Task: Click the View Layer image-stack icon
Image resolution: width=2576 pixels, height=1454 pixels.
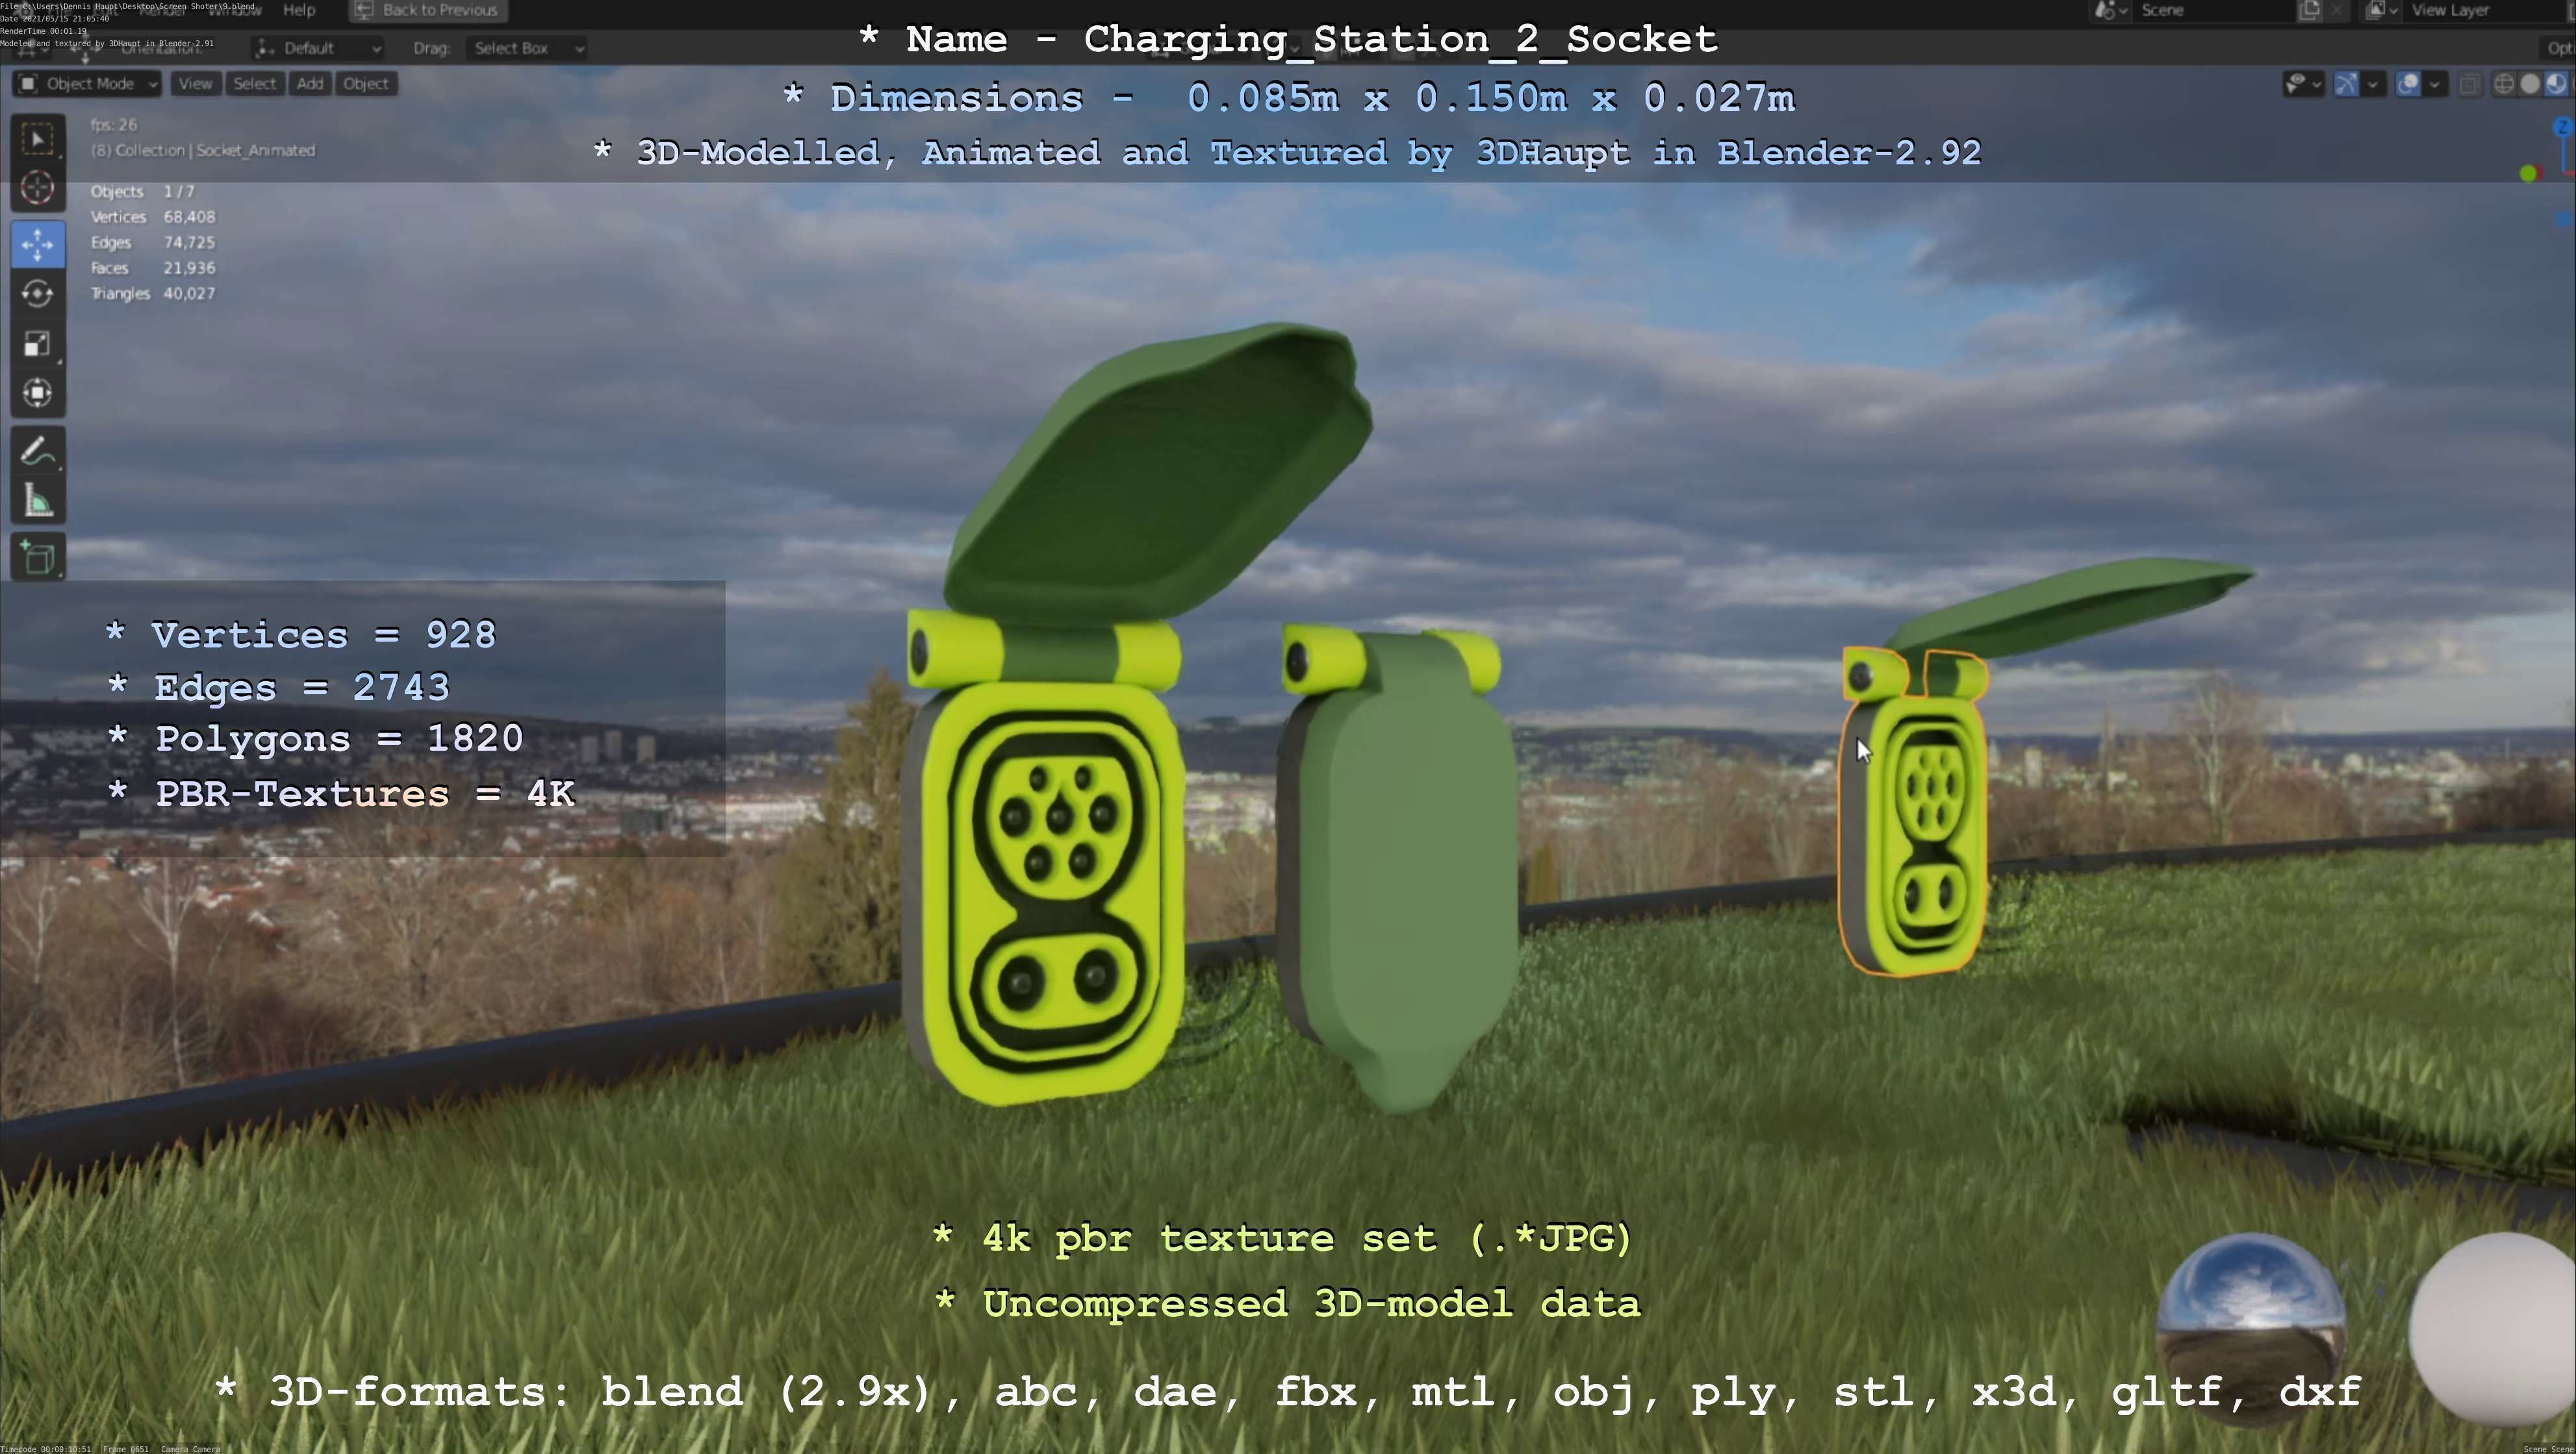Action: tap(2375, 10)
